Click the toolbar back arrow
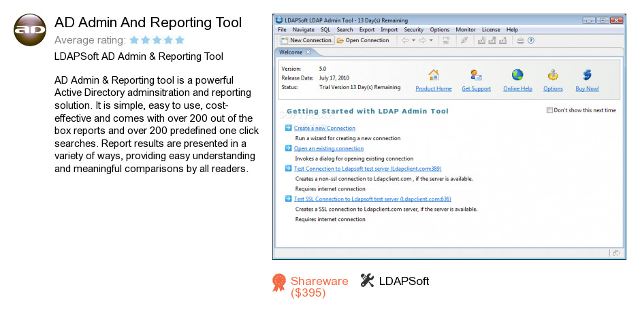Image resolution: width=640 pixels, height=317 pixels. (405, 40)
